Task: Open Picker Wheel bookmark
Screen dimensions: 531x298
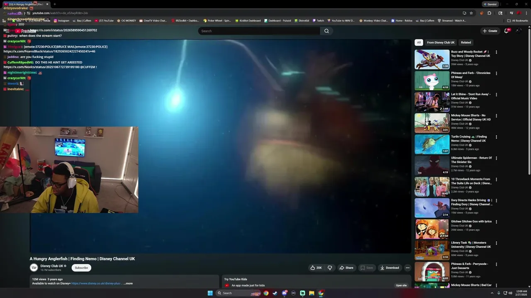Action: click(x=217, y=20)
